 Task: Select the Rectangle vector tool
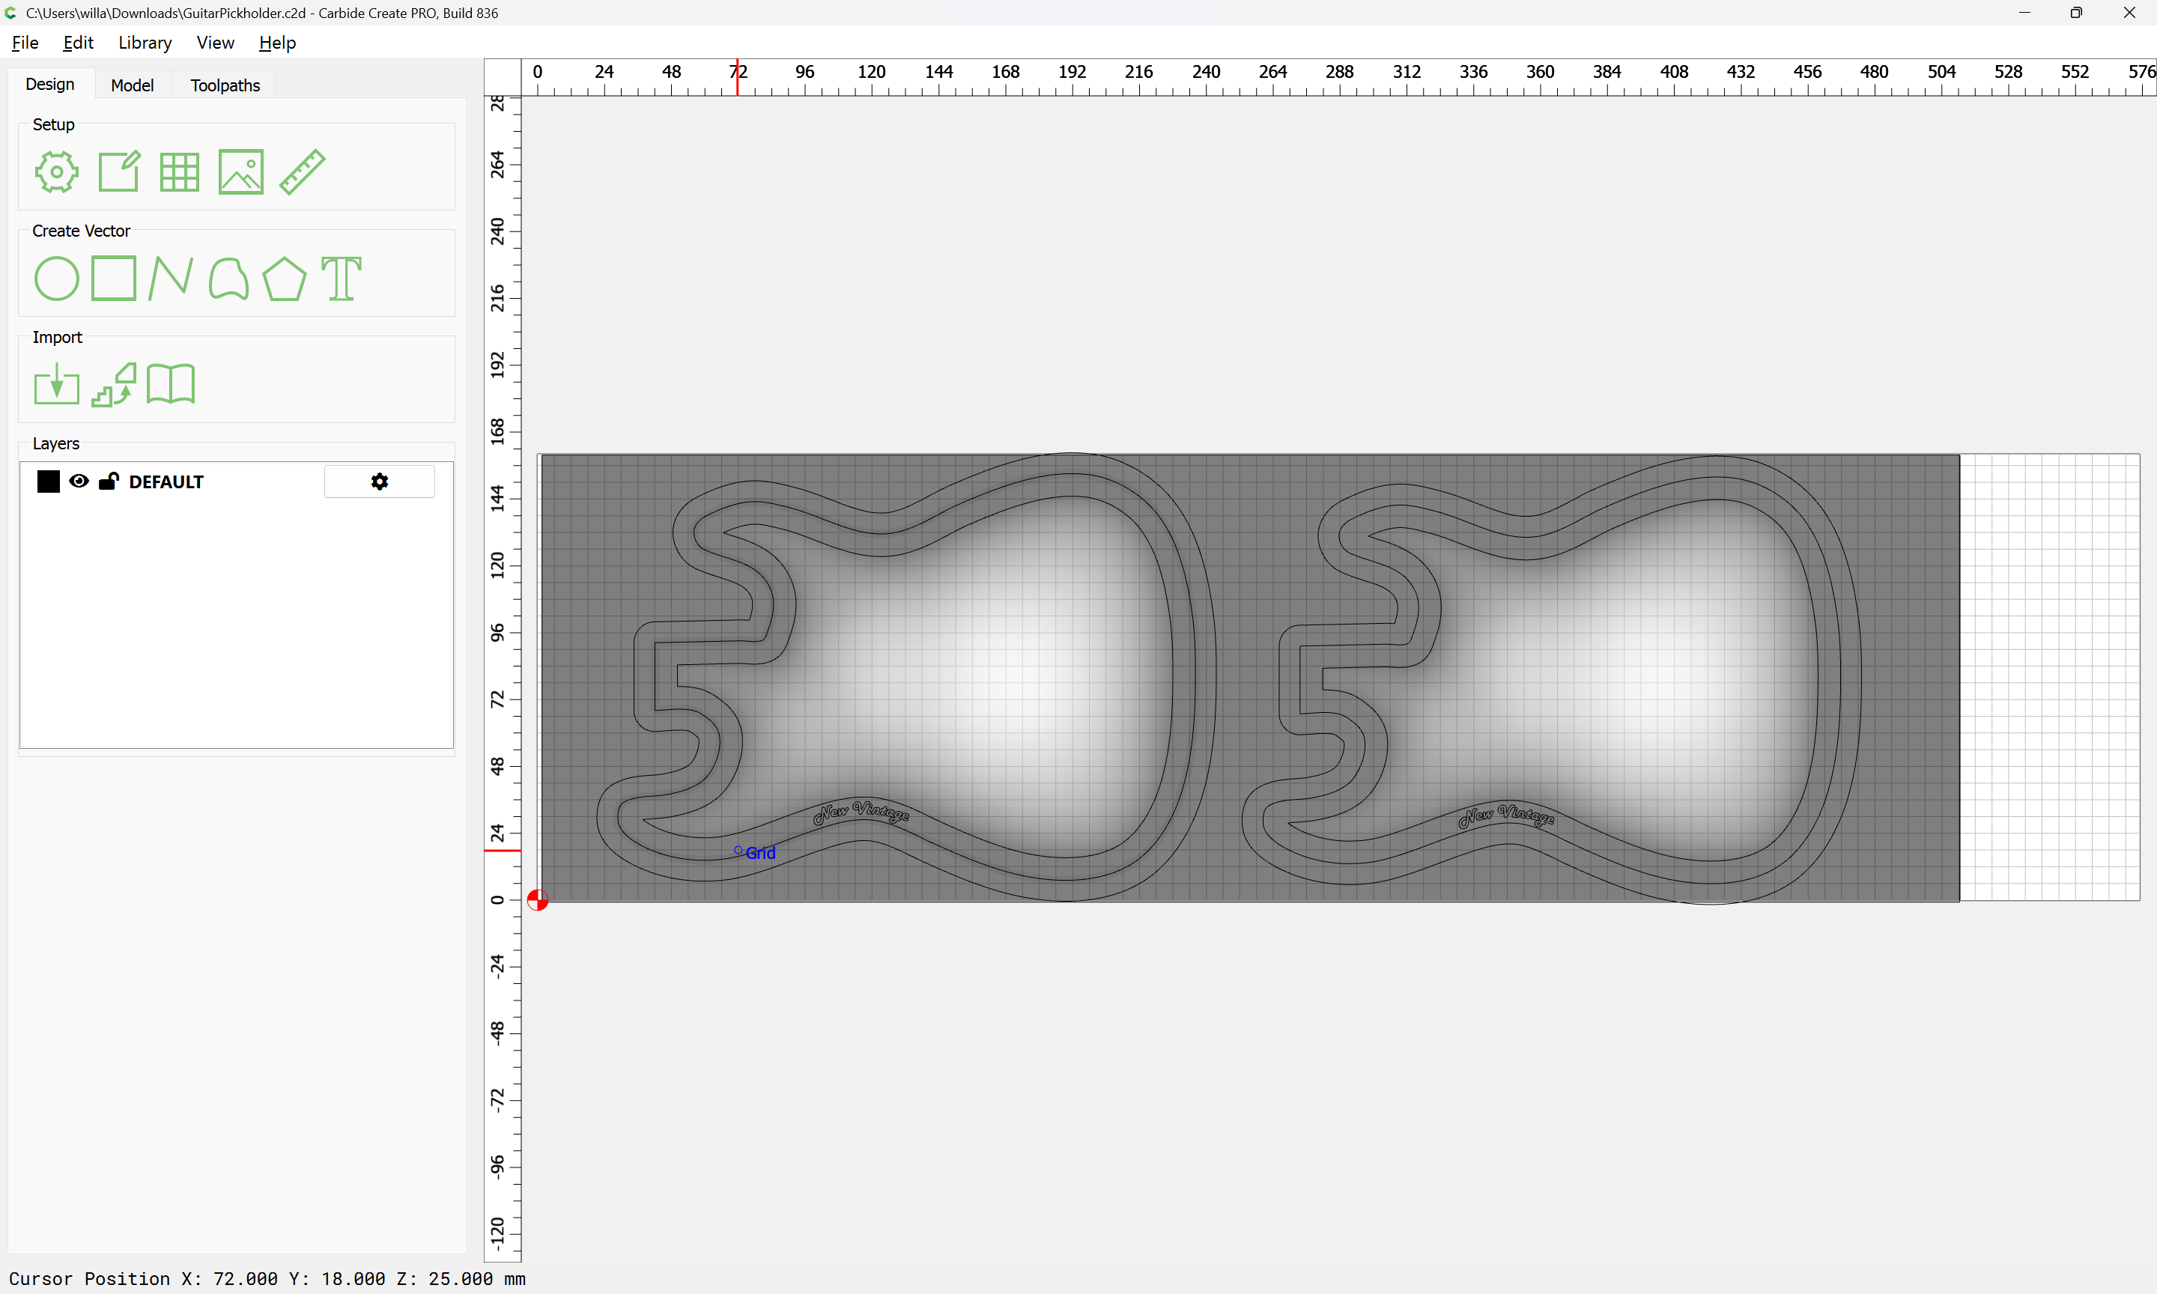113,279
